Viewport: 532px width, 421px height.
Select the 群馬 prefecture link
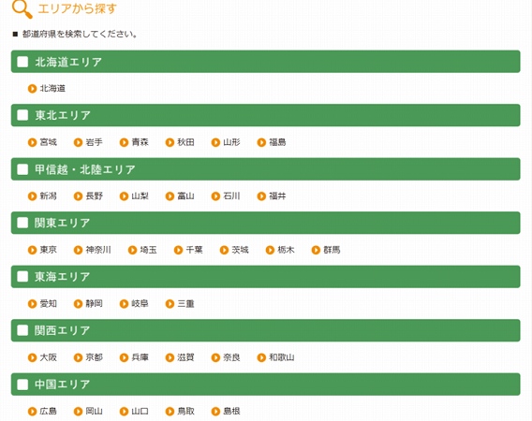click(332, 250)
